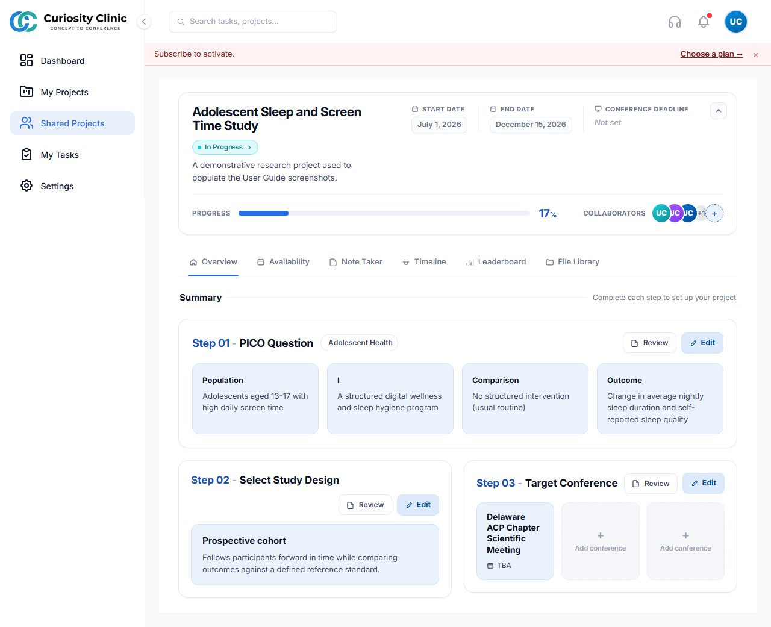This screenshot has width=771, height=627.
Task: Click the Adolescent Health tag
Action: tap(360, 343)
